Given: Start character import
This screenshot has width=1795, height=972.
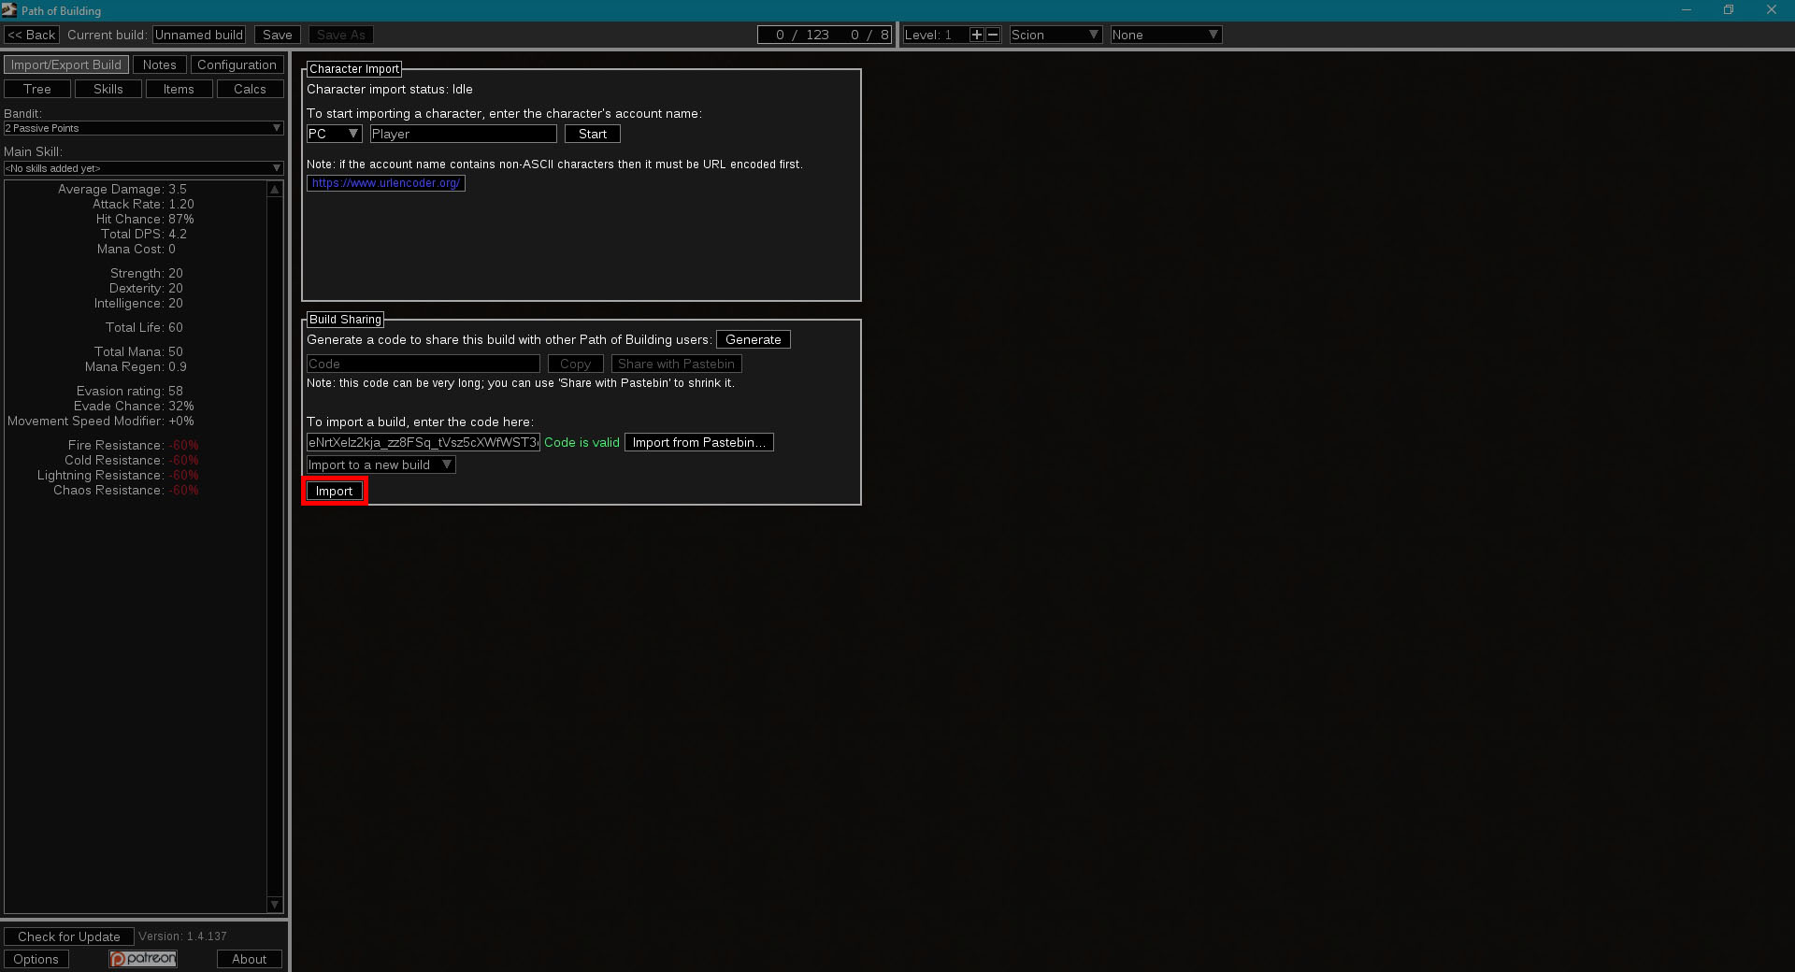Looking at the screenshot, I should pos(593,134).
